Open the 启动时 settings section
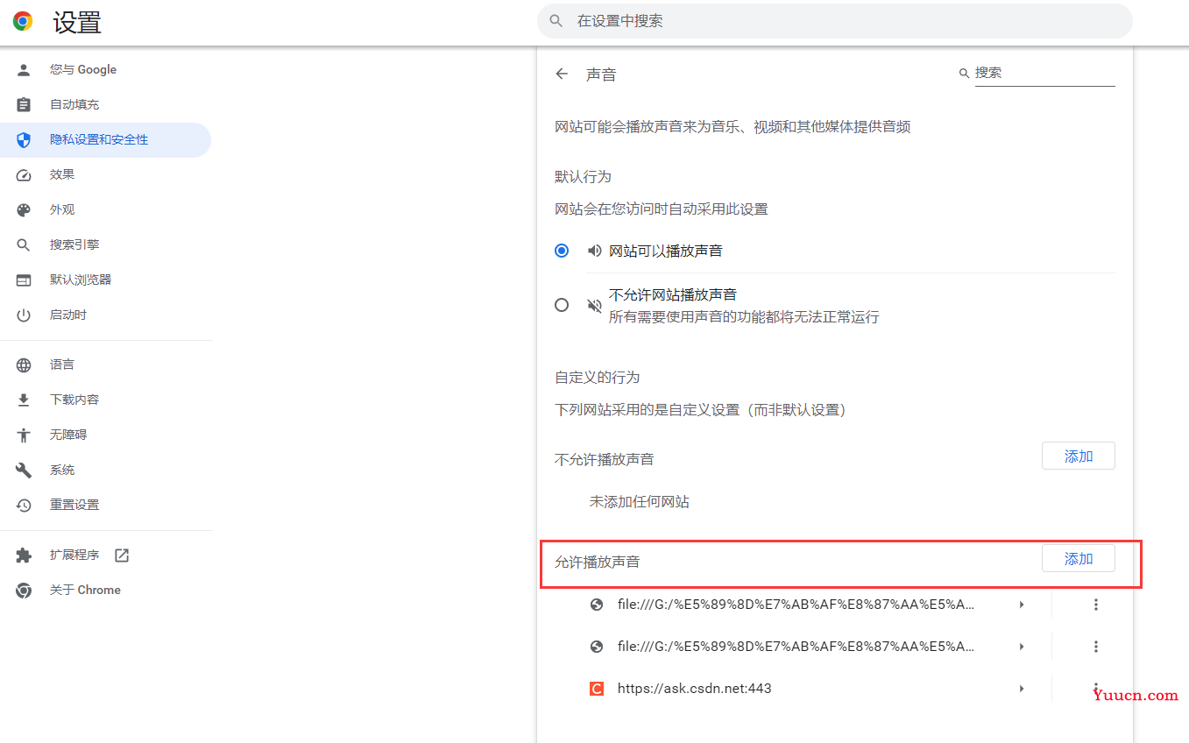The height and width of the screenshot is (743, 1189). point(105,315)
